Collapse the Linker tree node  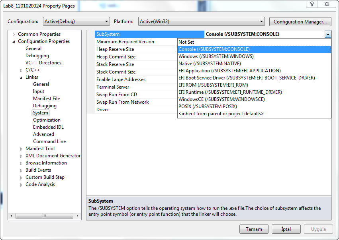click(x=21, y=77)
